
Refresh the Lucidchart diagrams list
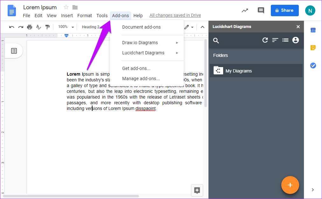click(265, 40)
